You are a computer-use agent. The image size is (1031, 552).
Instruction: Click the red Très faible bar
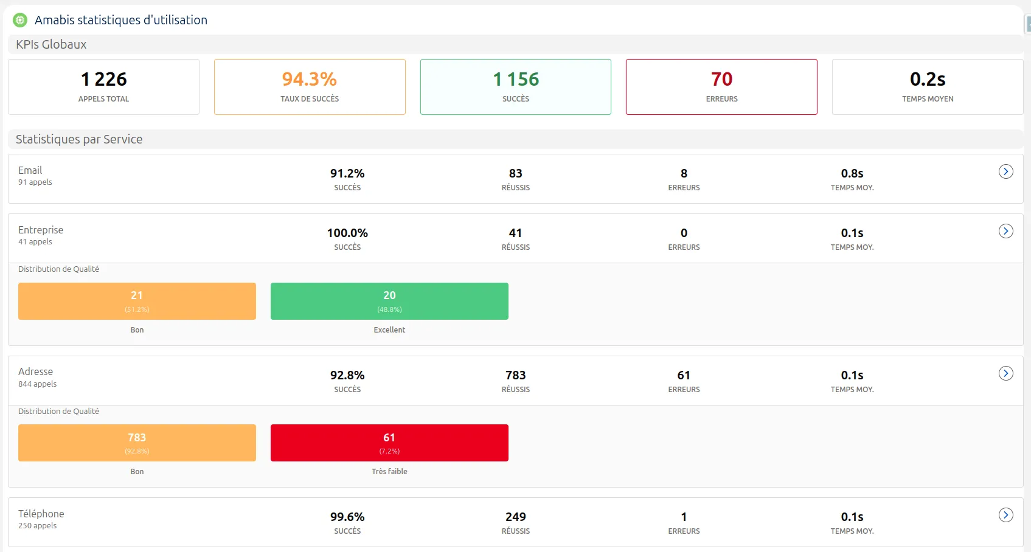coord(389,443)
